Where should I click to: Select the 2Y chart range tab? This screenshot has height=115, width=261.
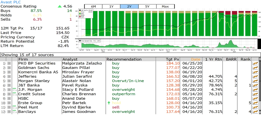click(x=129, y=6)
